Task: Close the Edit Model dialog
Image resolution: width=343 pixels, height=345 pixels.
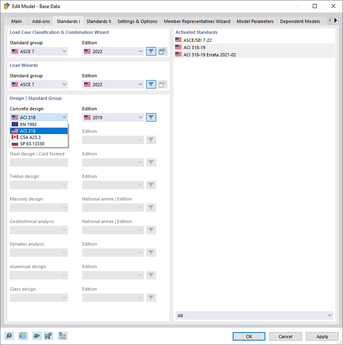Action: click(x=333, y=6)
